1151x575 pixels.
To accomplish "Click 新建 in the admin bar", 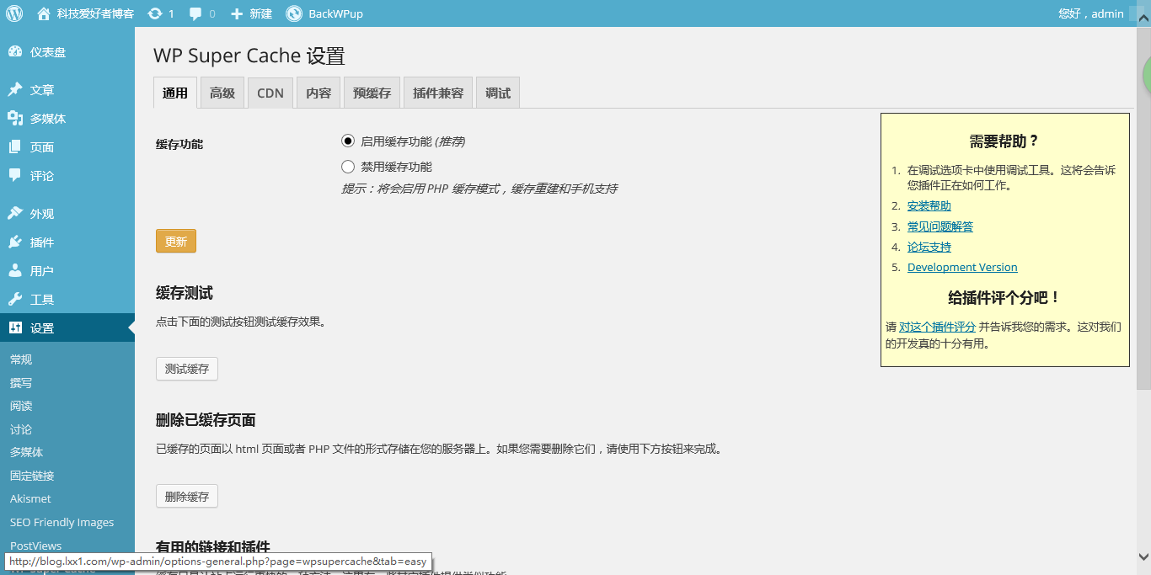I will click(x=261, y=13).
